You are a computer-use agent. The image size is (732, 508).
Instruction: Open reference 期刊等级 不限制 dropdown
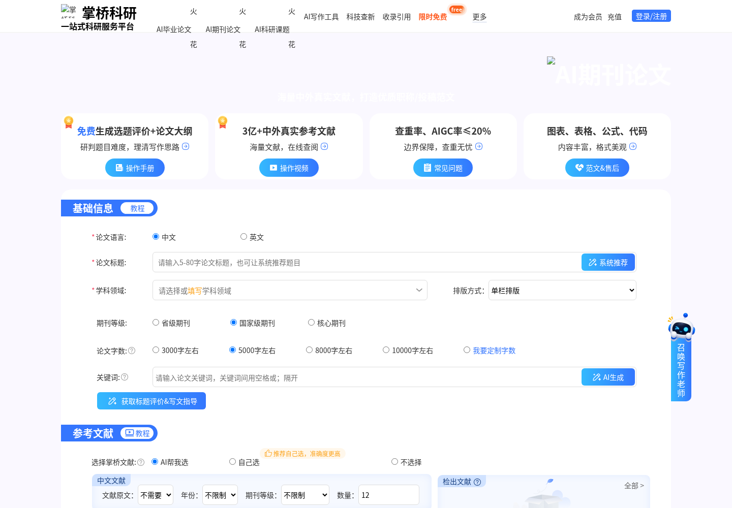tap(306, 495)
